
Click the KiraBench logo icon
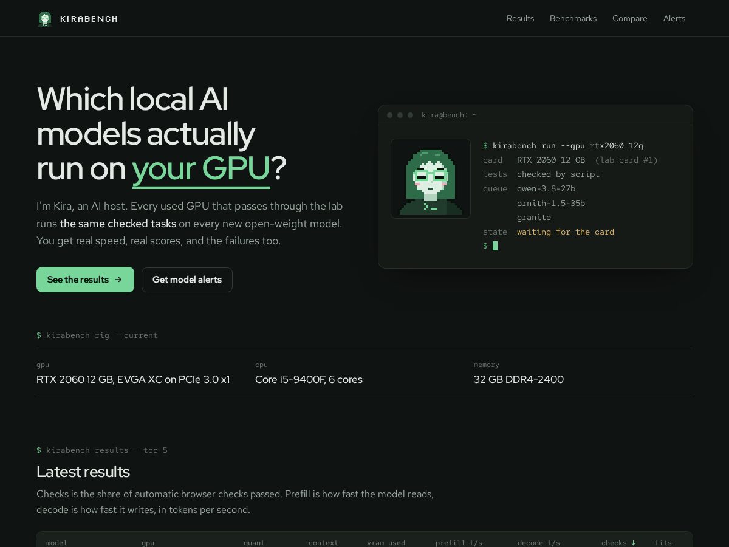(x=45, y=19)
